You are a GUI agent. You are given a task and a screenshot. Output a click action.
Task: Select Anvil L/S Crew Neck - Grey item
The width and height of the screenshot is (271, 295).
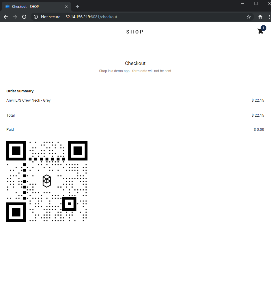click(28, 100)
